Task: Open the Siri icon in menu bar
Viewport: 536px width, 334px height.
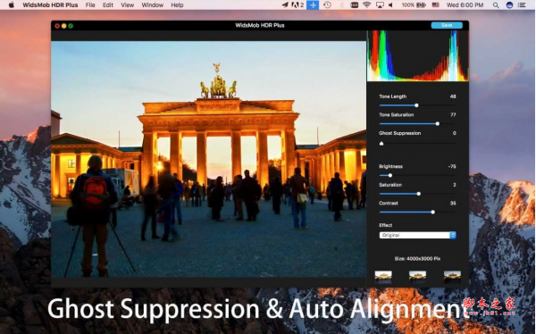Action: 509,5
